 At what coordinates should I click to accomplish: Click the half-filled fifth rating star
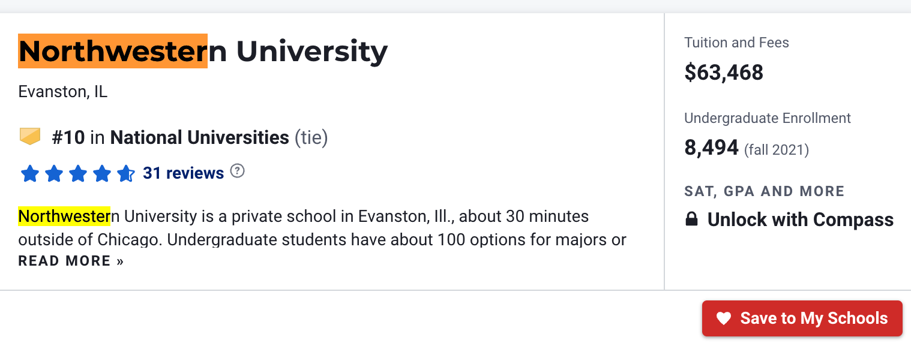click(125, 174)
